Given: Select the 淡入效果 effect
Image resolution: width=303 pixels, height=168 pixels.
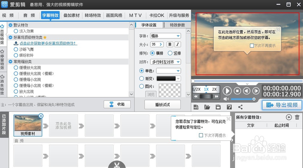Looking at the screenshot, I should [x=16, y=31].
